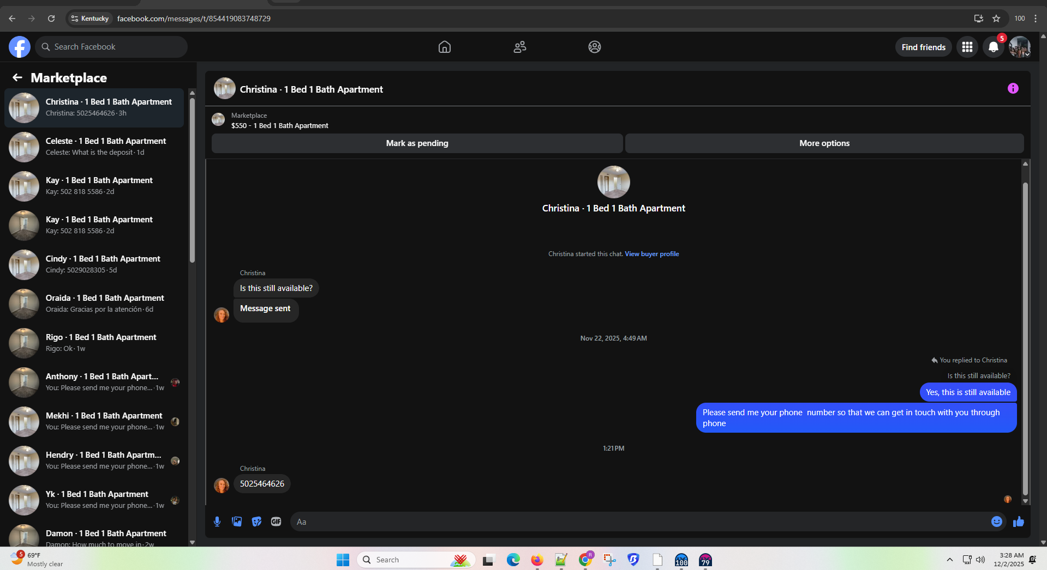Open the View buyer profile link

pyautogui.click(x=652, y=254)
